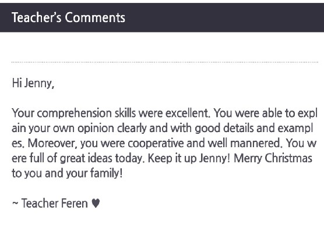
Task: Click the phrase 'Keep it up Jenny!'
Action: click(189, 158)
